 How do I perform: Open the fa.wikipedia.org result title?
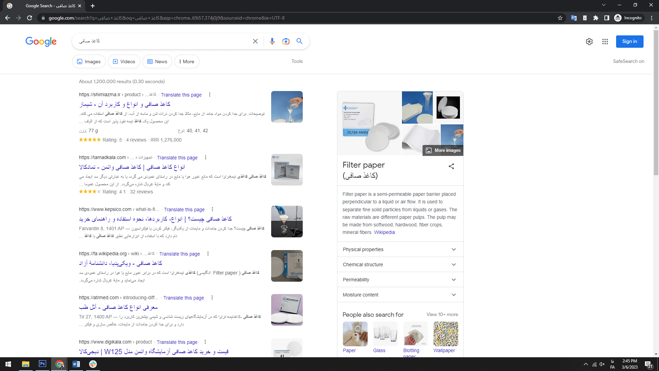point(120,263)
